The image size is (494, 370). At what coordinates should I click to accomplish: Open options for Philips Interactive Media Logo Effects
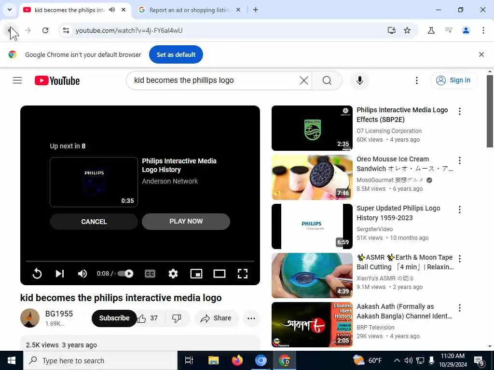point(460,111)
